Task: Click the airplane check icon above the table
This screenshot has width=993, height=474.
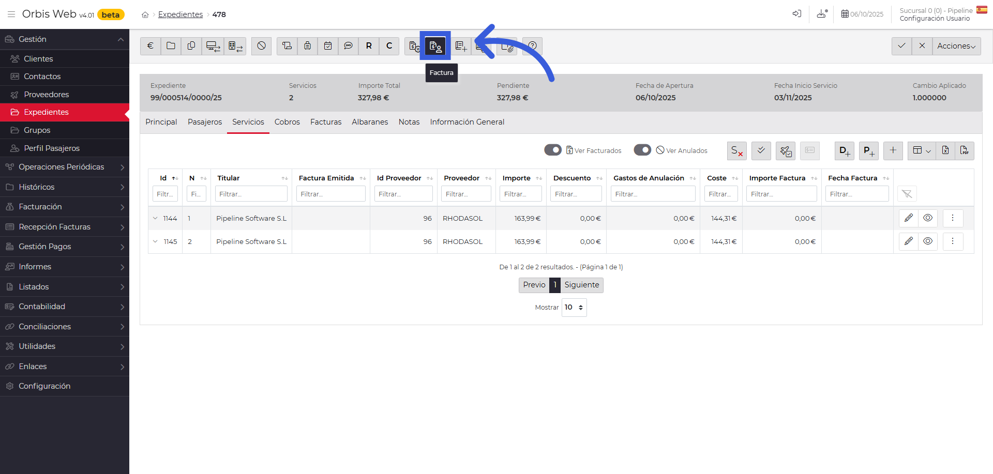Action: [786, 150]
